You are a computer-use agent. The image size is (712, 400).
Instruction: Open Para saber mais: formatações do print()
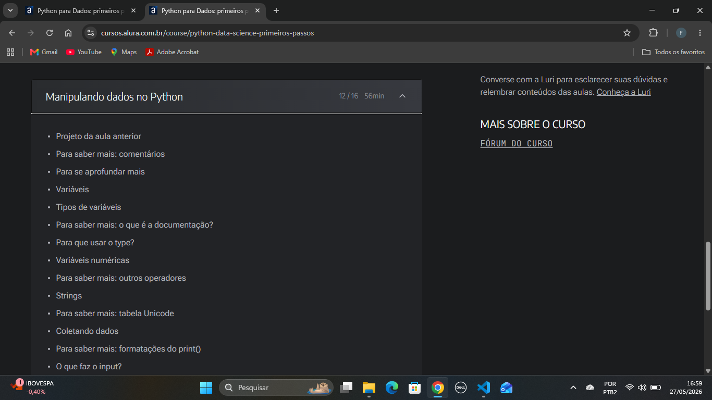[128, 349]
